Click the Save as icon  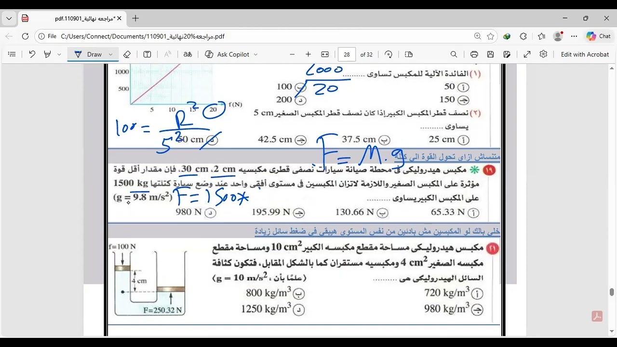pos(507,54)
